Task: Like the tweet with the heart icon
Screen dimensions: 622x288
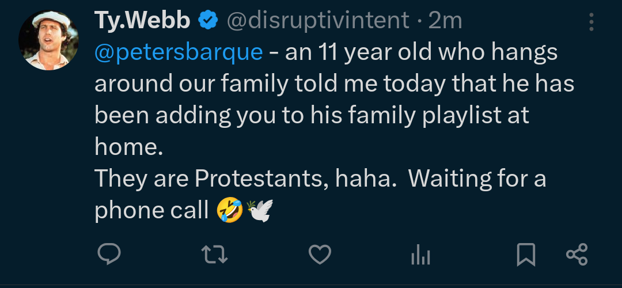Action: point(320,254)
